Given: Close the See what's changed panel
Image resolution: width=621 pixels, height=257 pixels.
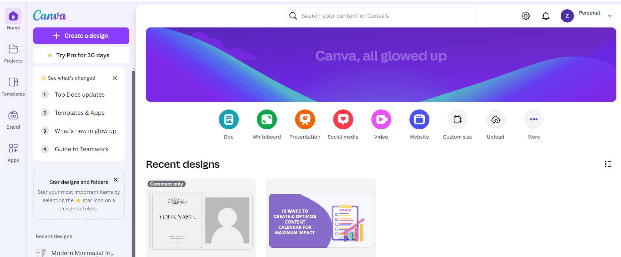Looking at the screenshot, I should click(115, 78).
